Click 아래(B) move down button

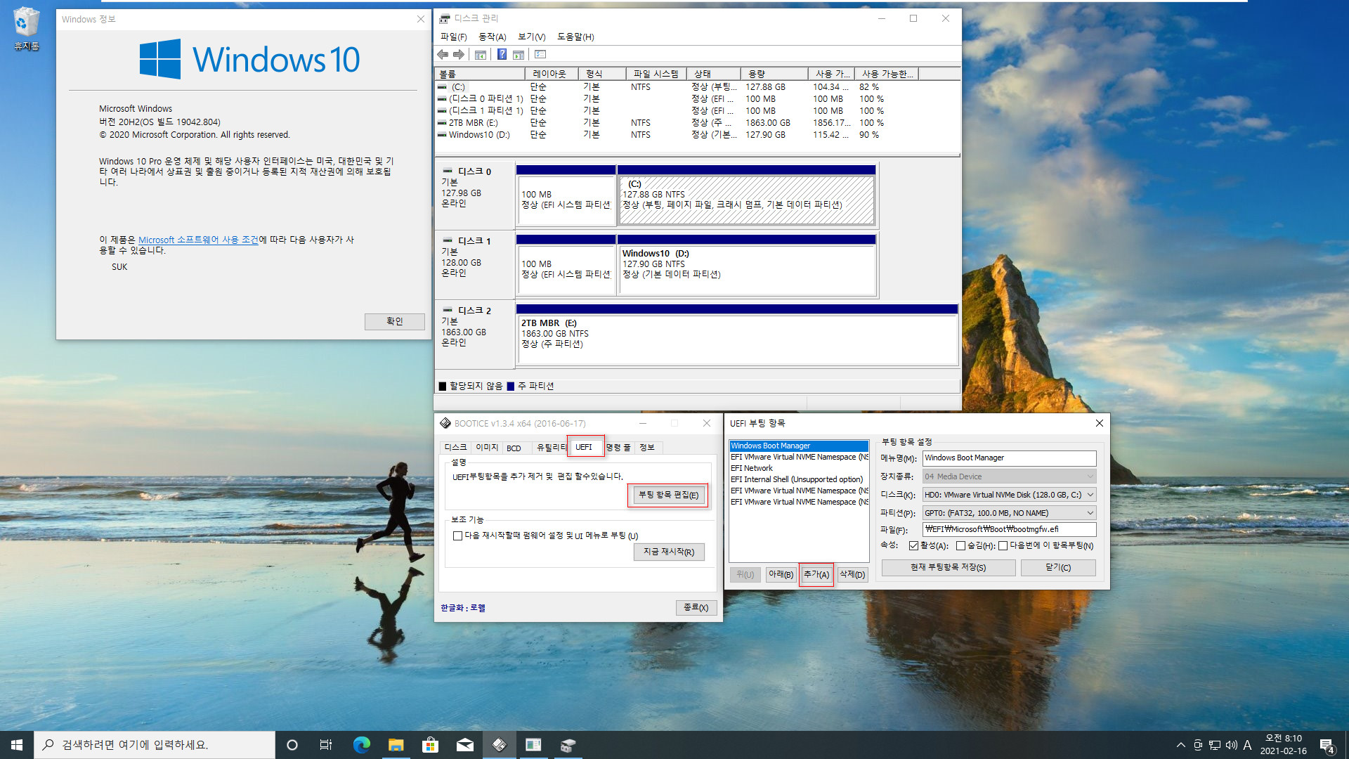(781, 575)
